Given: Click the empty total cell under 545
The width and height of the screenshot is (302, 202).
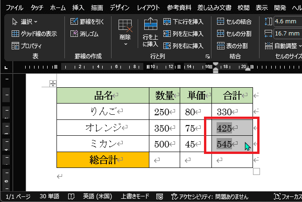Looking at the screenshot, I should coord(232,160).
